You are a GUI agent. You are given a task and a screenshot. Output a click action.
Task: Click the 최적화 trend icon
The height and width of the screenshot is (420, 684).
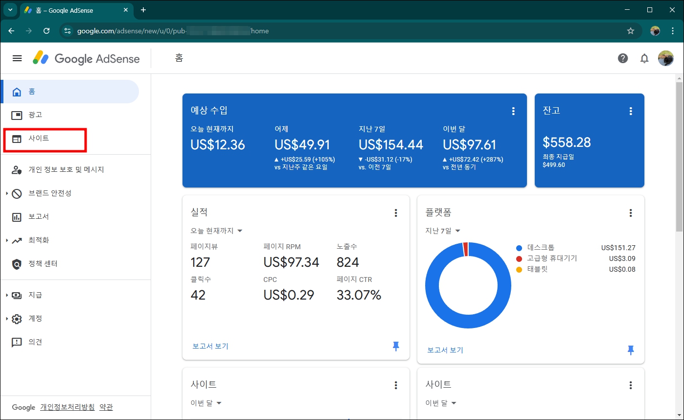click(x=17, y=240)
